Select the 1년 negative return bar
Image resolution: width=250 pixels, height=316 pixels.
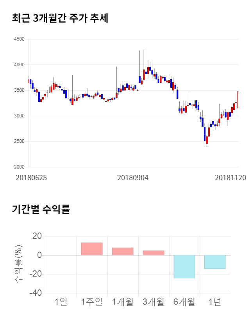coord(215,262)
